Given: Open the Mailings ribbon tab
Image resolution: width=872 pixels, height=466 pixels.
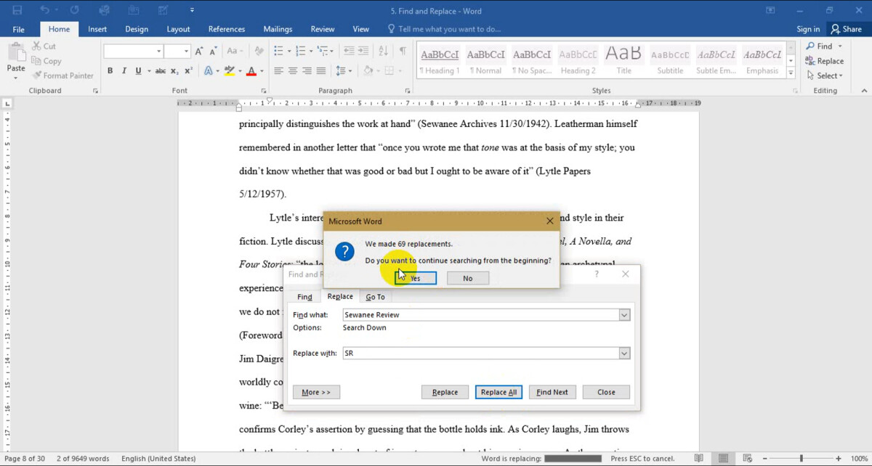Looking at the screenshot, I should tap(278, 29).
